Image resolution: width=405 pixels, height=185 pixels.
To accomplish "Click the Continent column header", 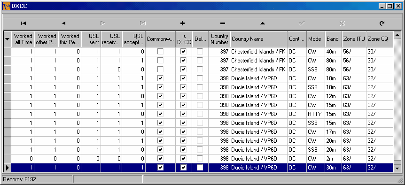I will [x=297, y=39].
